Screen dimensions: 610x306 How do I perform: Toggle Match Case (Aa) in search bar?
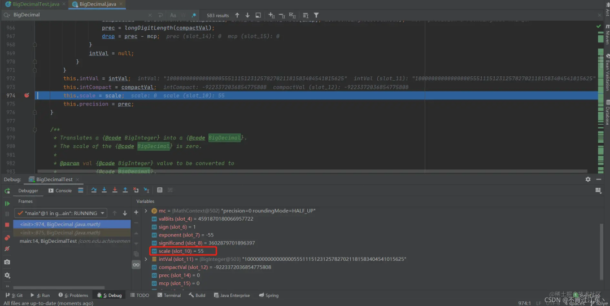pos(173,15)
